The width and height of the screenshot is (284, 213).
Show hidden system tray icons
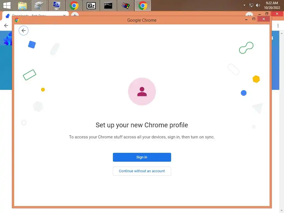[x=244, y=5]
